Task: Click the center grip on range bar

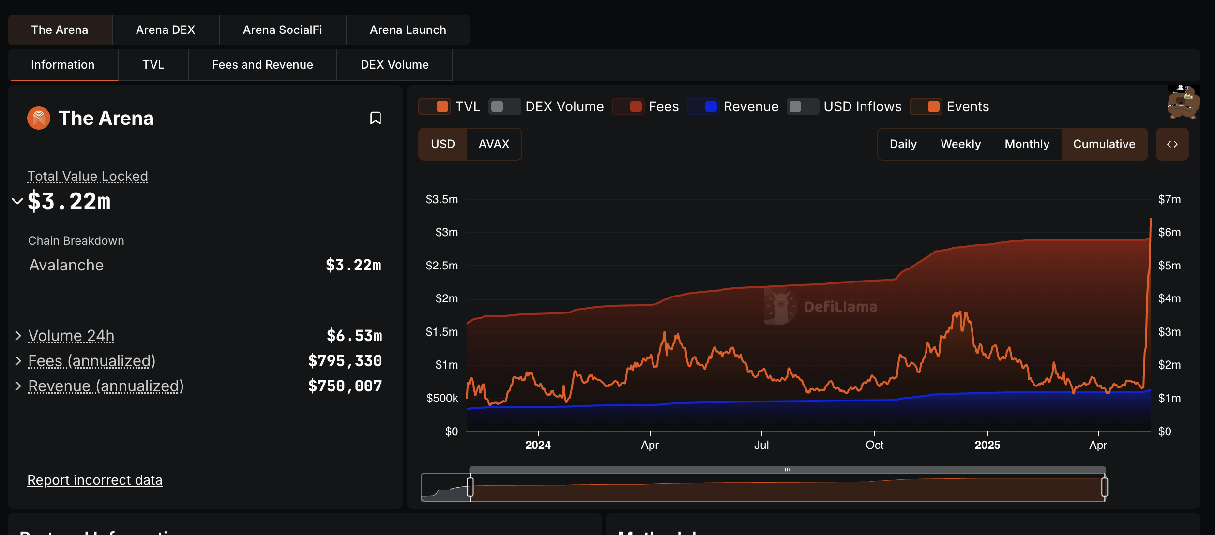Action: tap(787, 470)
